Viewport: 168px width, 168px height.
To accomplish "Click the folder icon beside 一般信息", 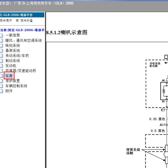I will pos(1,35).
